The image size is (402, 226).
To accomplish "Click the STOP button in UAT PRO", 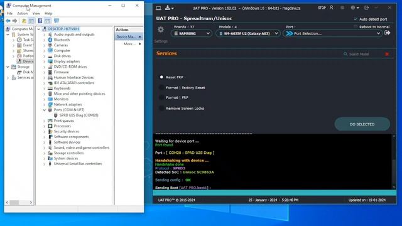I will pos(322,8).
